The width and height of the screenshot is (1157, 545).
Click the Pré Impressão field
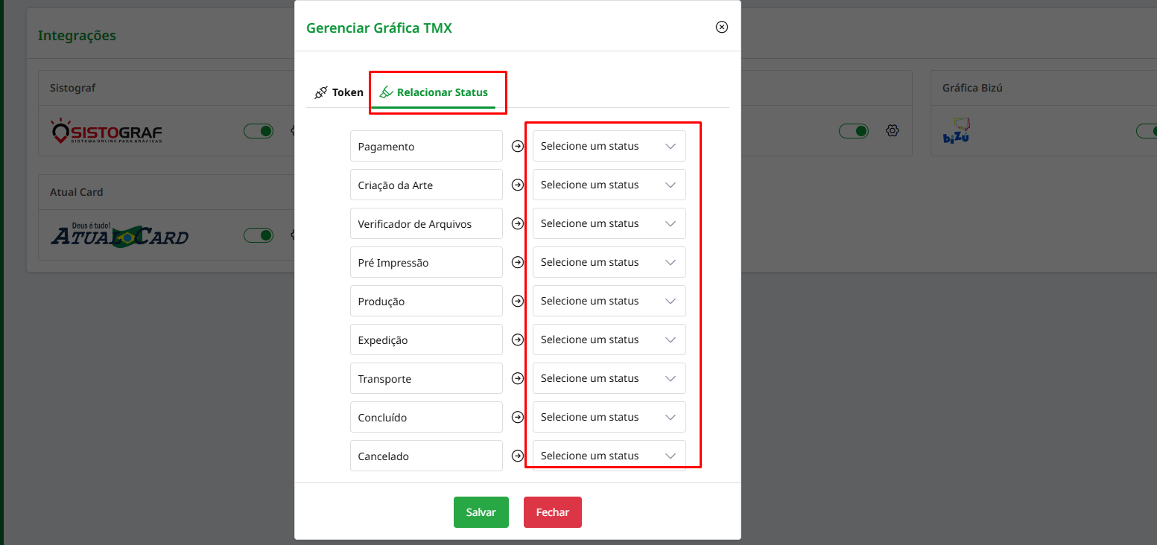pos(426,262)
